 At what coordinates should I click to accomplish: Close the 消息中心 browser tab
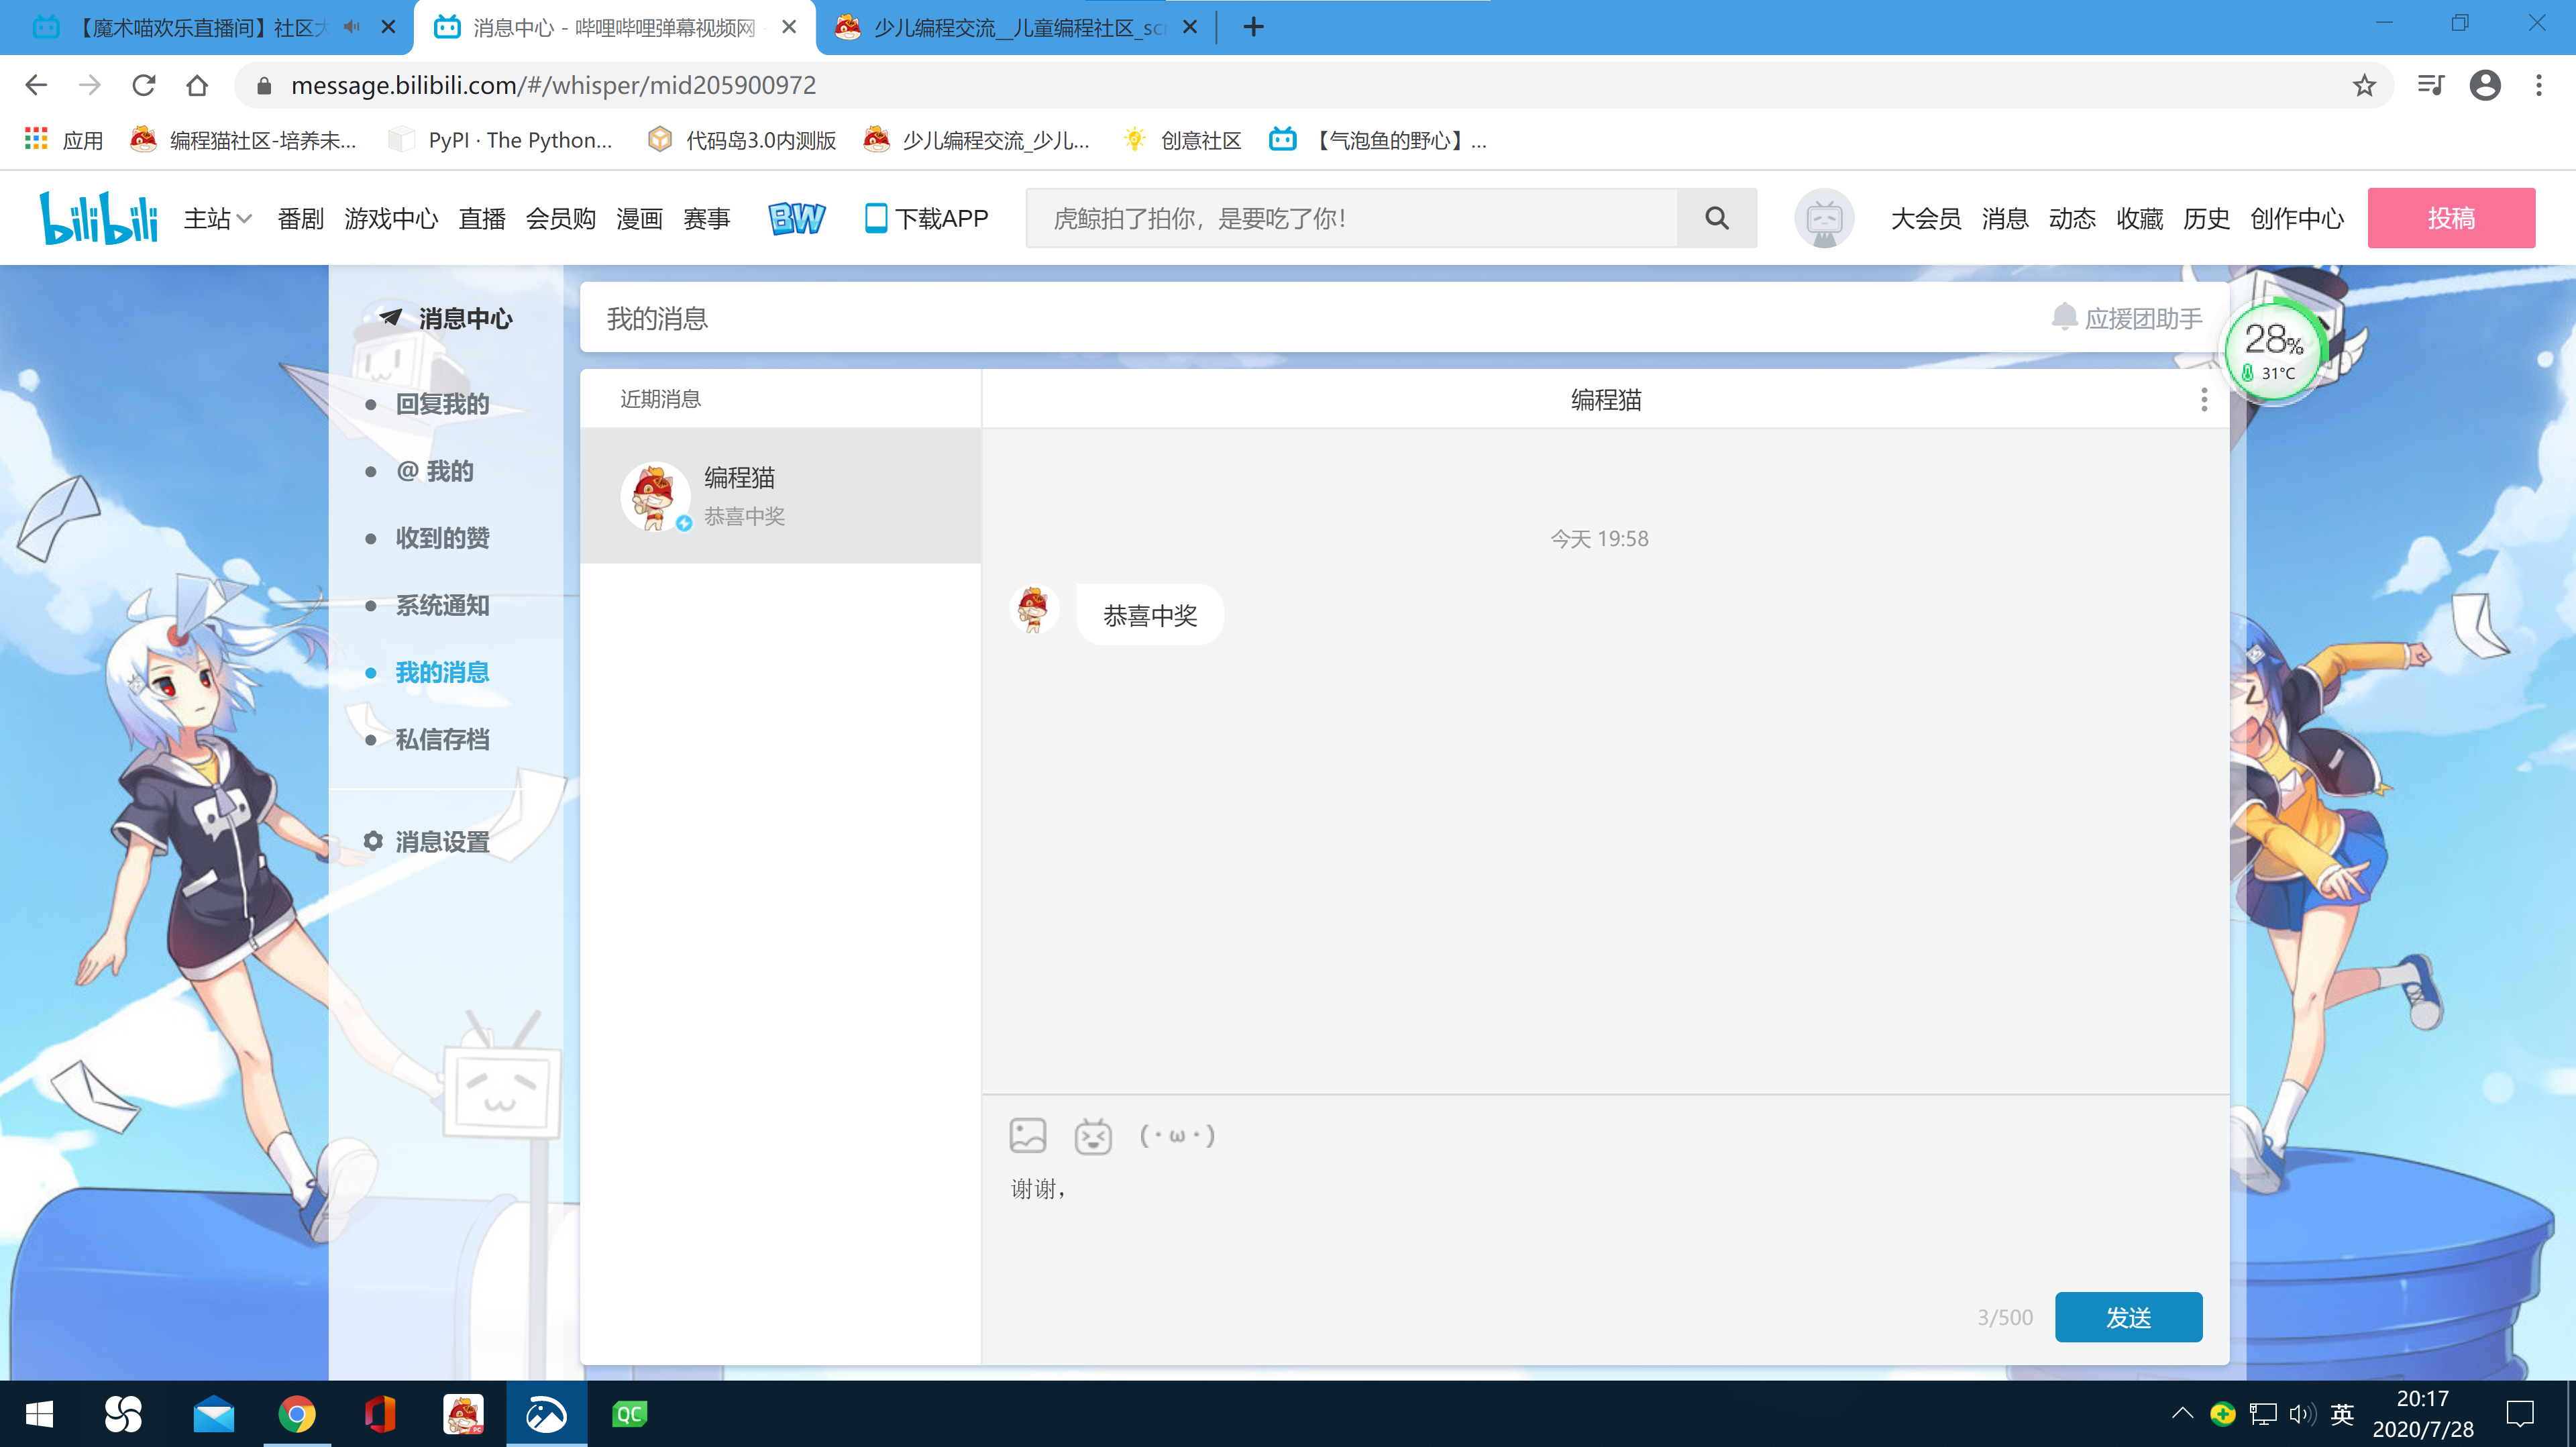(789, 27)
